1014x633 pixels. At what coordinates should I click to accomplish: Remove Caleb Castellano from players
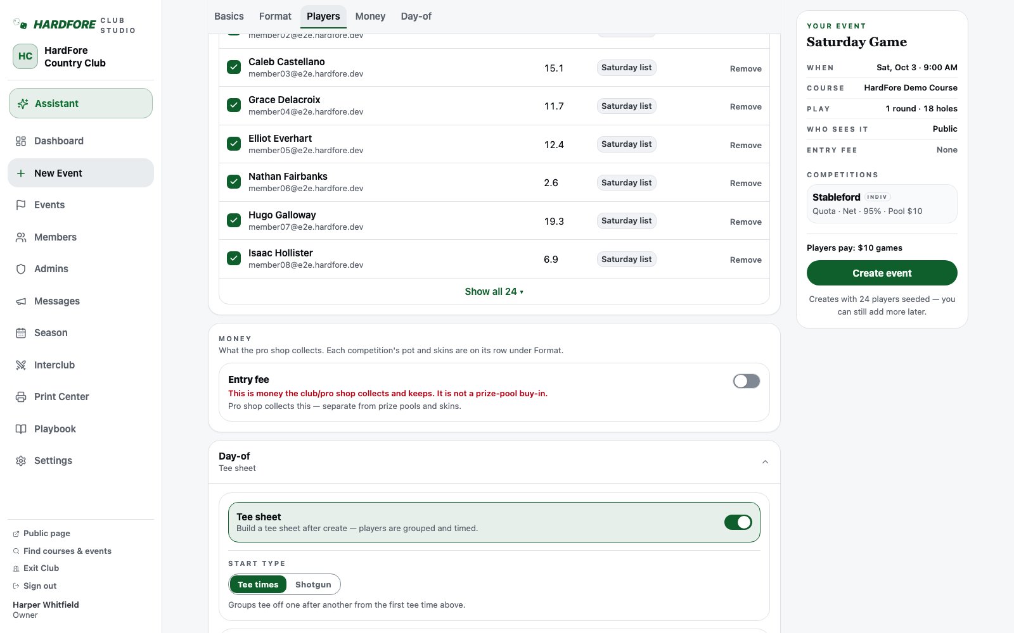point(745,68)
